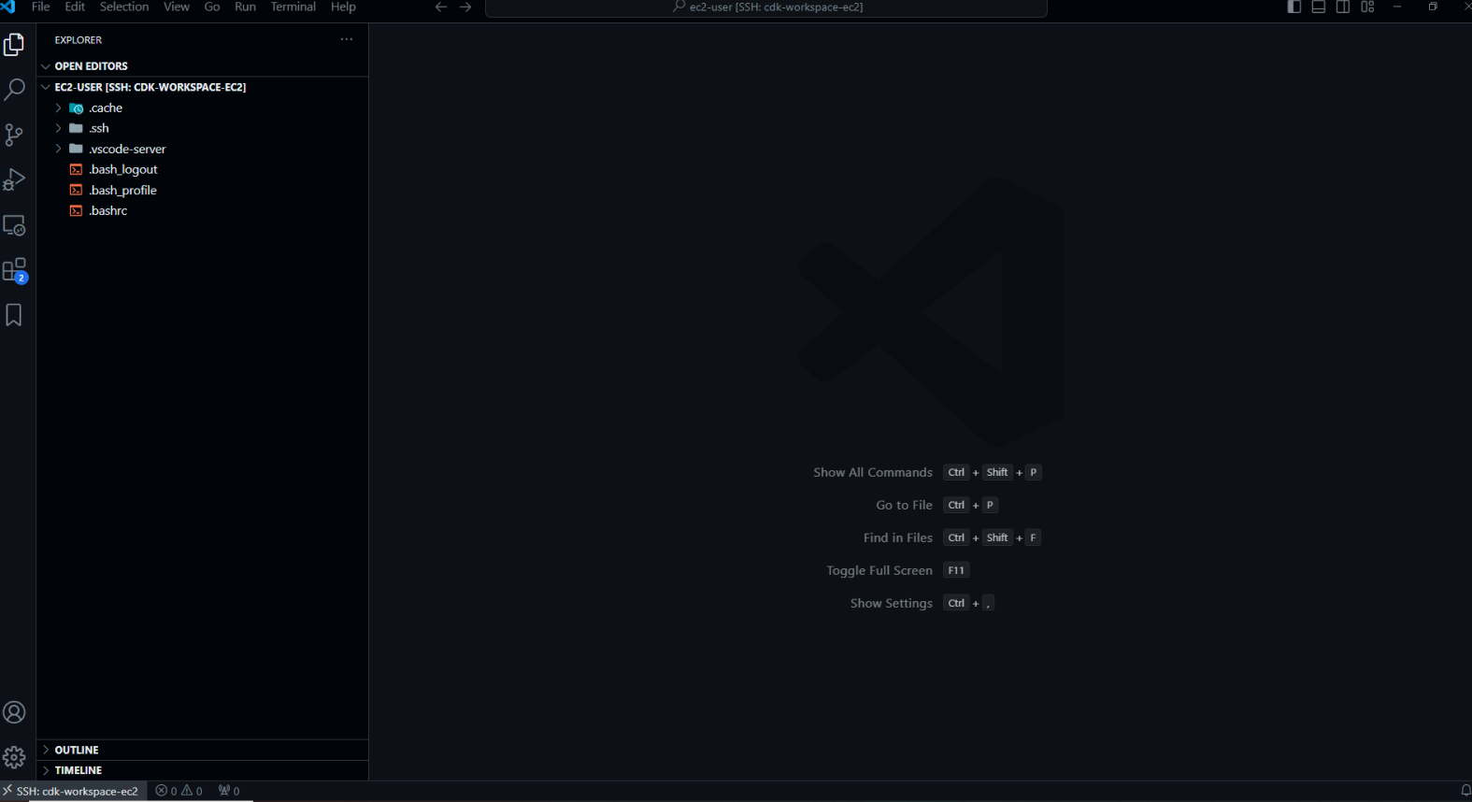Collapse the Open Editors section
Screen dimensions: 1472x802
pyautogui.click(x=202, y=66)
